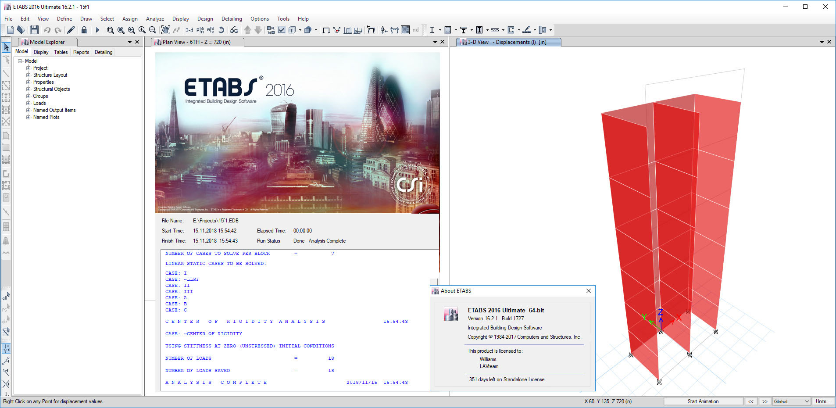
Task: Click the Units... button
Action: [x=823, y=401]
